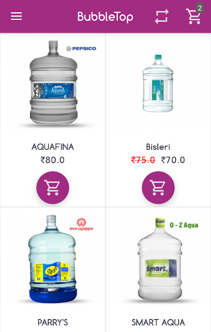The height and width of the screenshot is (332, 211).
Task: Tap the O - Z Aqua label
Action: tap(184, 225)
